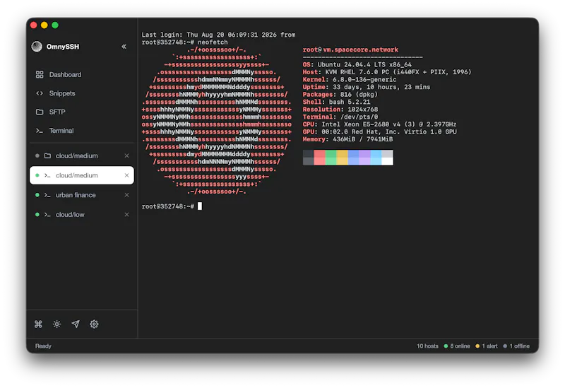Toggle the light/dark theme sun icon
The image size is (565, 388).
[x=57, y=324]
